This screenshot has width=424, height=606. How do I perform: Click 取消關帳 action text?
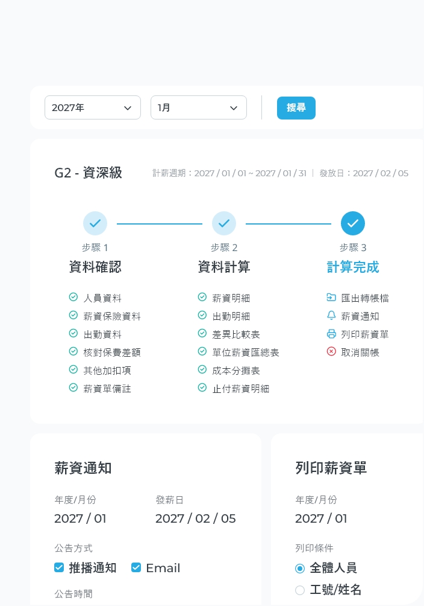360,352
